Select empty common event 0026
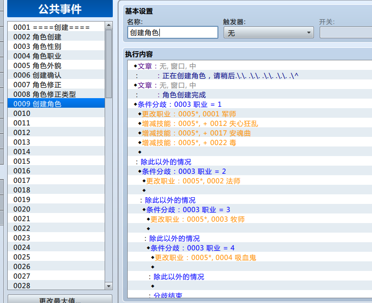 tap(56, 266)
